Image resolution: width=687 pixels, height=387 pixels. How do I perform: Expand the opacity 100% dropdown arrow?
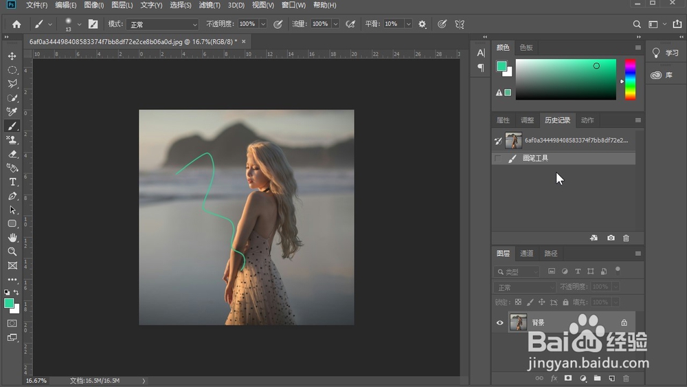tap(263, 24)
